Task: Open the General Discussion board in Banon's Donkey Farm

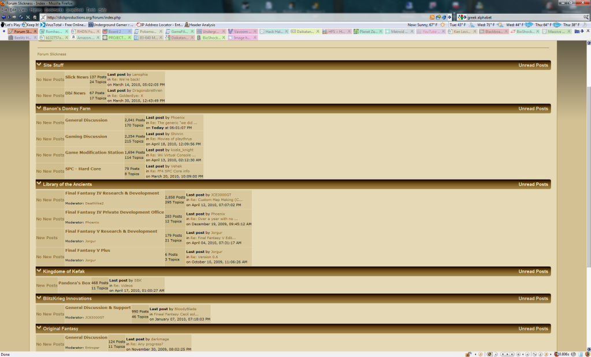Action: point(86,120)
